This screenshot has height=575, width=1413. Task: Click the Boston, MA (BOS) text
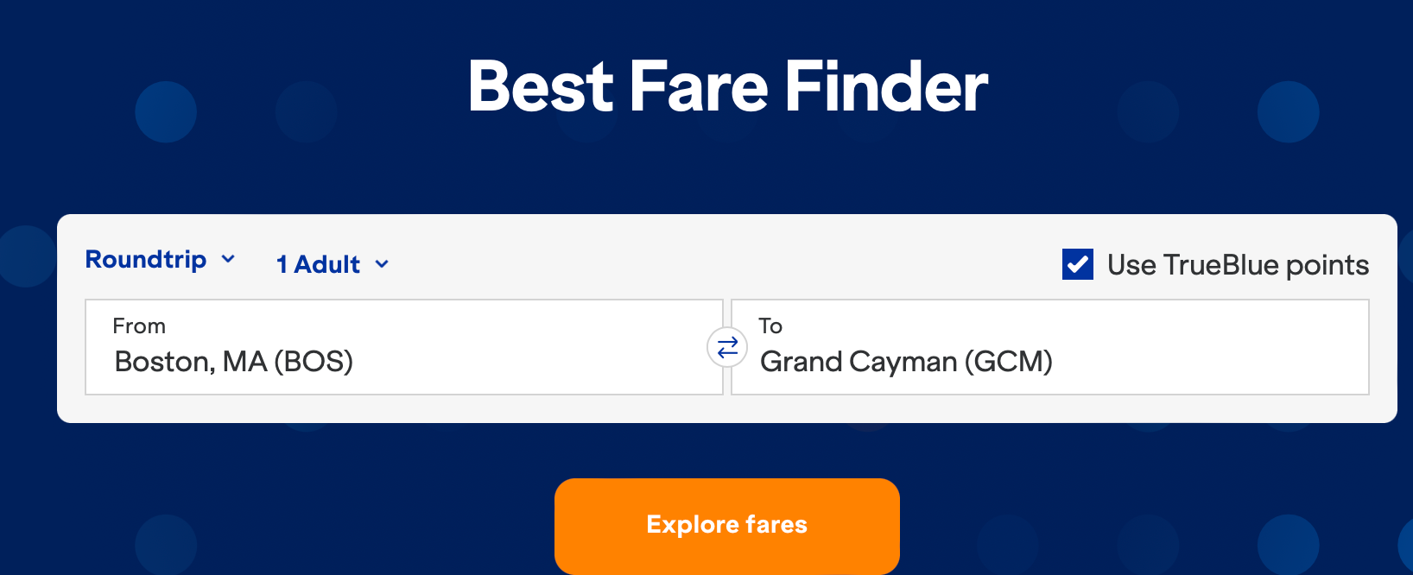tap(233, 362)
